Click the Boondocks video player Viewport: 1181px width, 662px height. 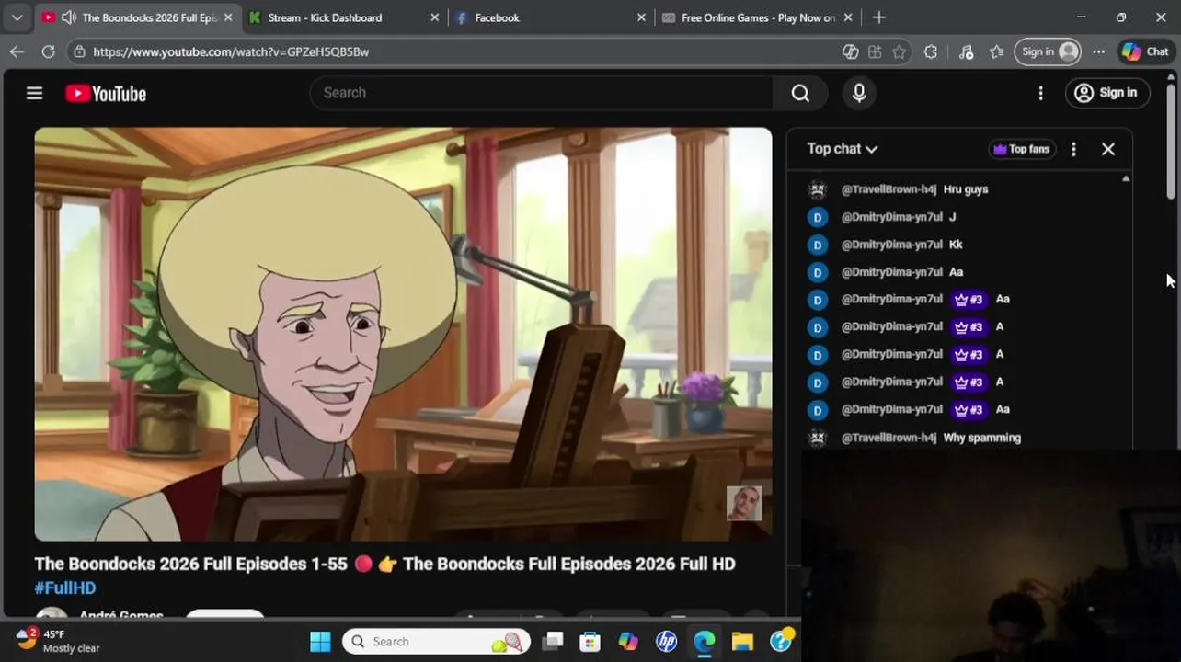(x=403, y=334)
